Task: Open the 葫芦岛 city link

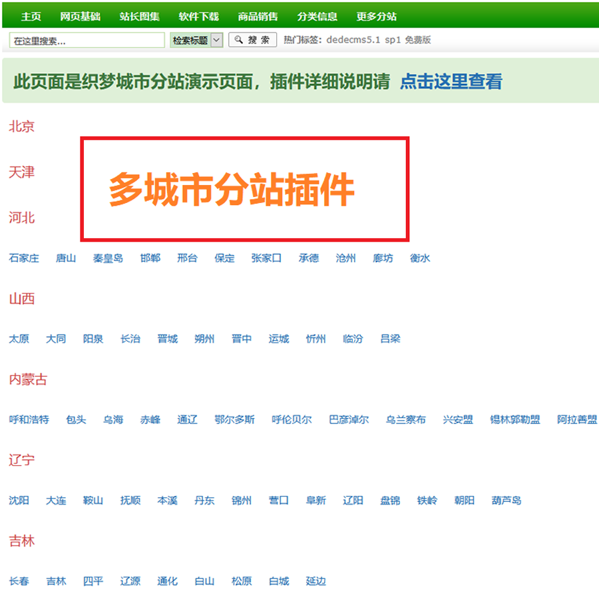Action: click(506, 500)
